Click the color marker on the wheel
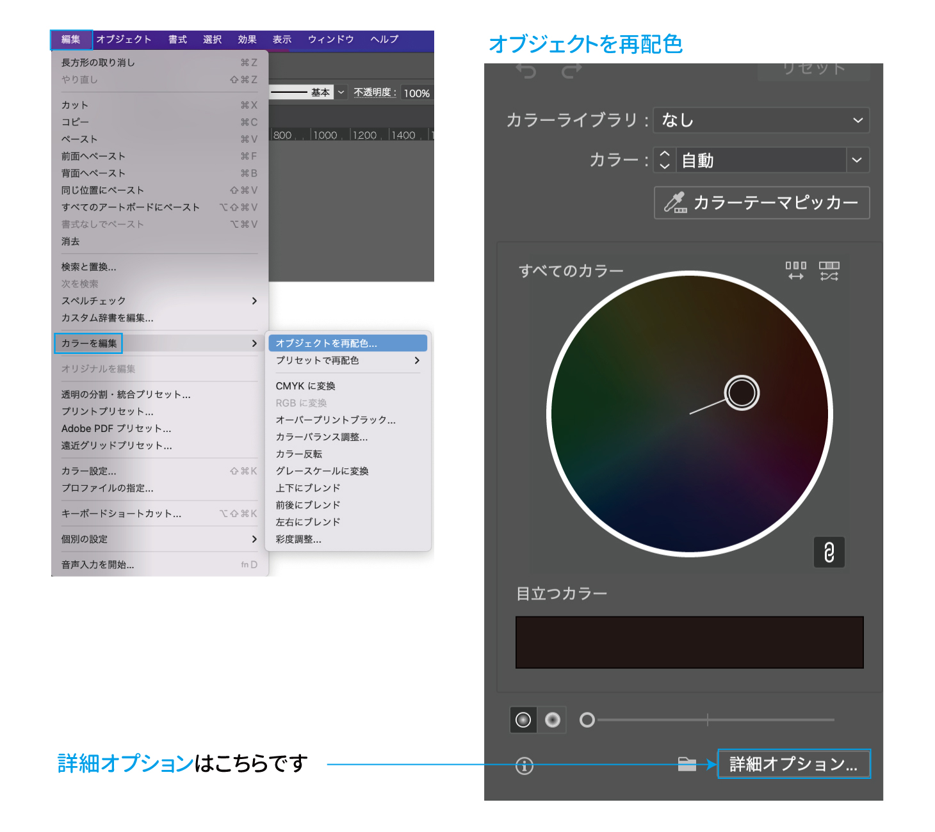Screen dimensions: 935x832 742,393
